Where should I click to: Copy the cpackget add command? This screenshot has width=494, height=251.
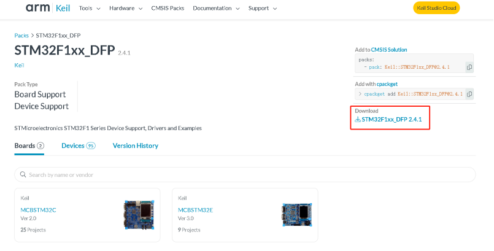point(469,94)
